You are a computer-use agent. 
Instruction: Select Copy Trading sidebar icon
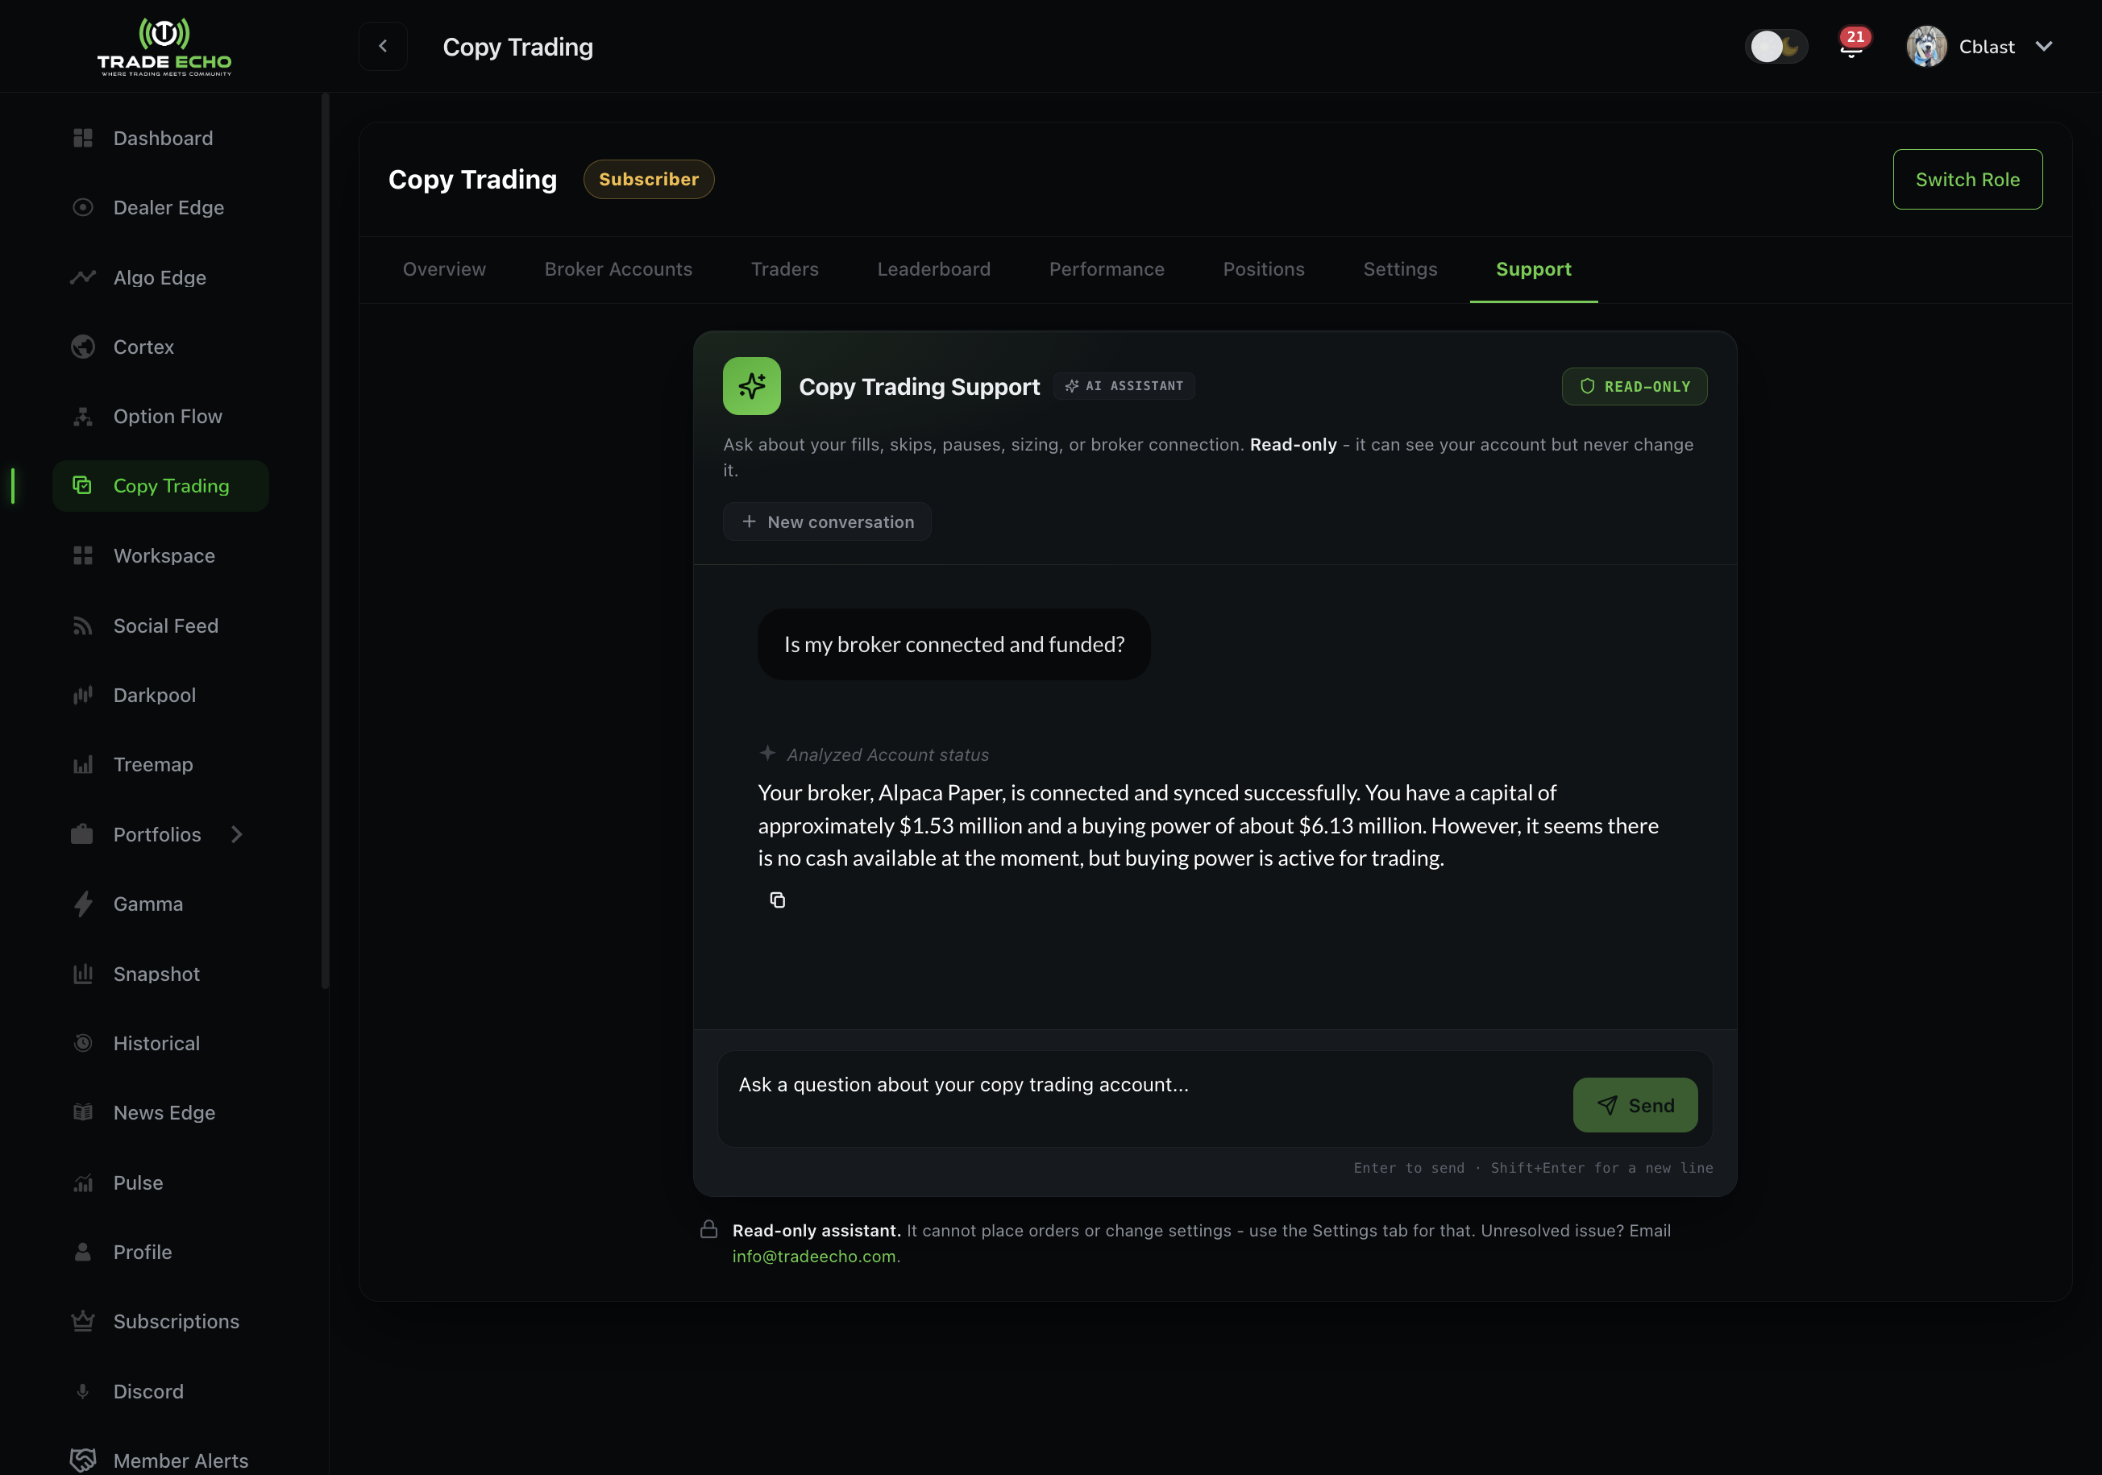pyautogui.click(x=82, y=485)
